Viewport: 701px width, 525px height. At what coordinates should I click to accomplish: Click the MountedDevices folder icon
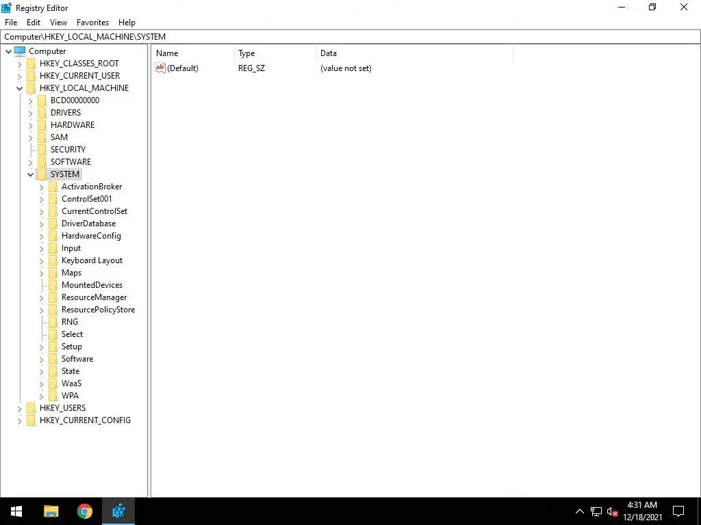click(53, 285)
